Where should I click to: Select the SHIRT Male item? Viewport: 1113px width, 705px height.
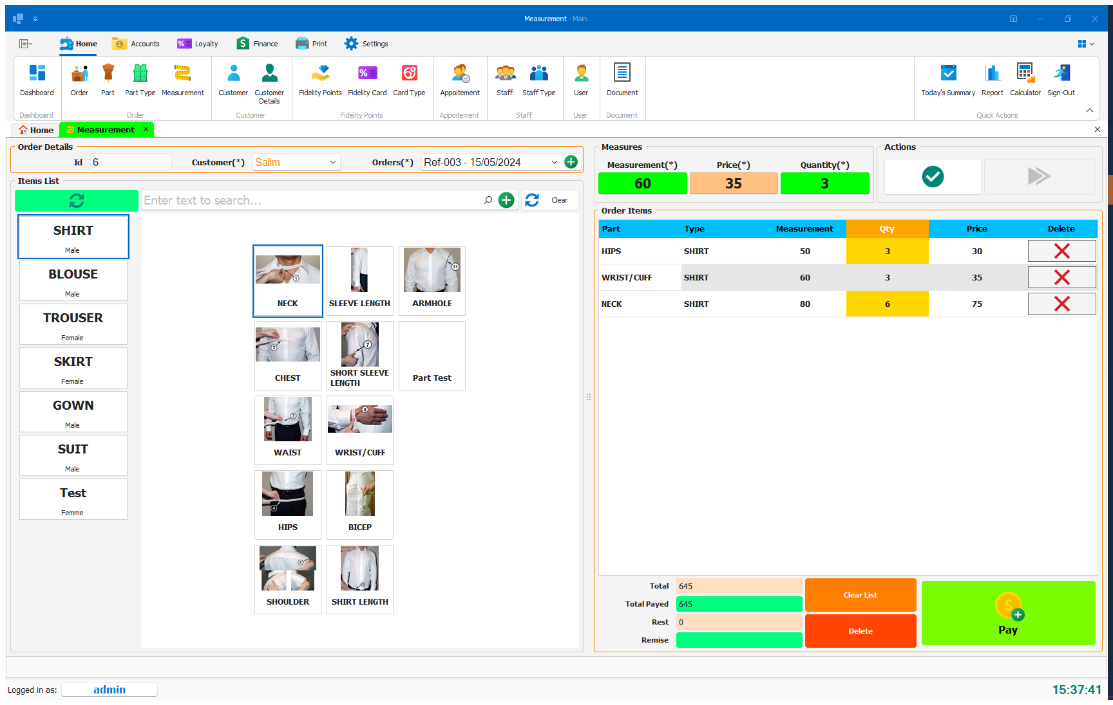pos(73,237)
